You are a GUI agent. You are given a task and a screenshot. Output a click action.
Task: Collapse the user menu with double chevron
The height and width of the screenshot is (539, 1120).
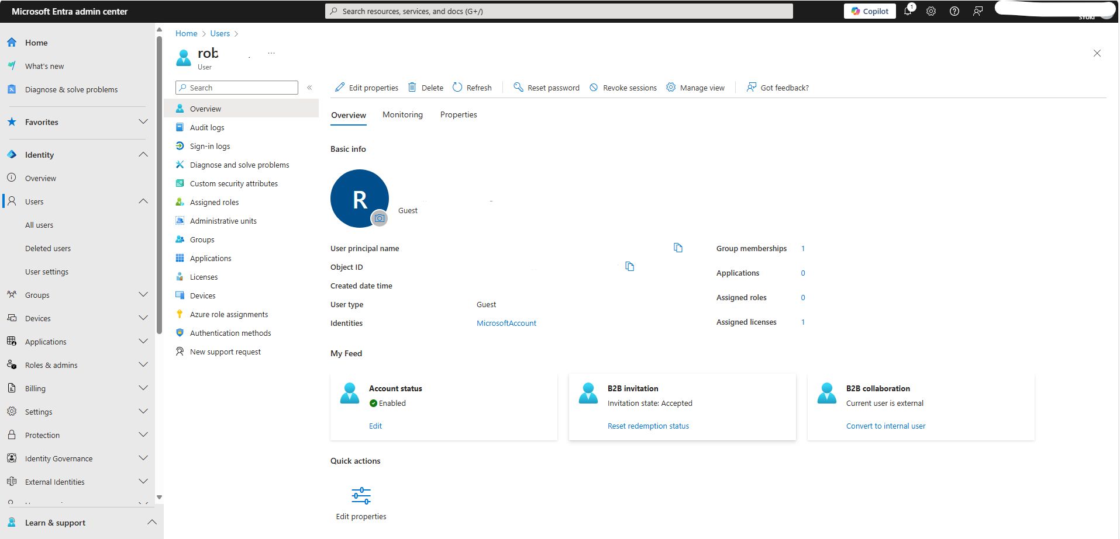309,88
